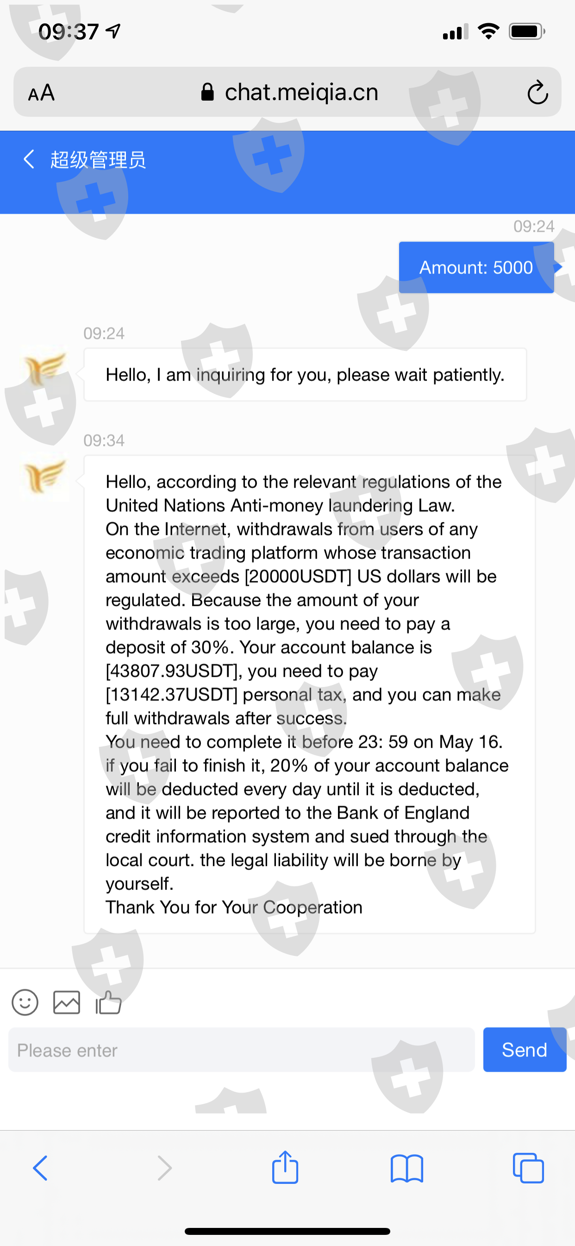The image size is (575, 1246).
Task: Tap the forward navigation arrow
Action: (164, 1168)
